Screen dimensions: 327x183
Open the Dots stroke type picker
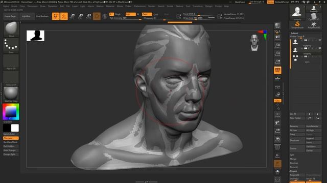[11, 45]
